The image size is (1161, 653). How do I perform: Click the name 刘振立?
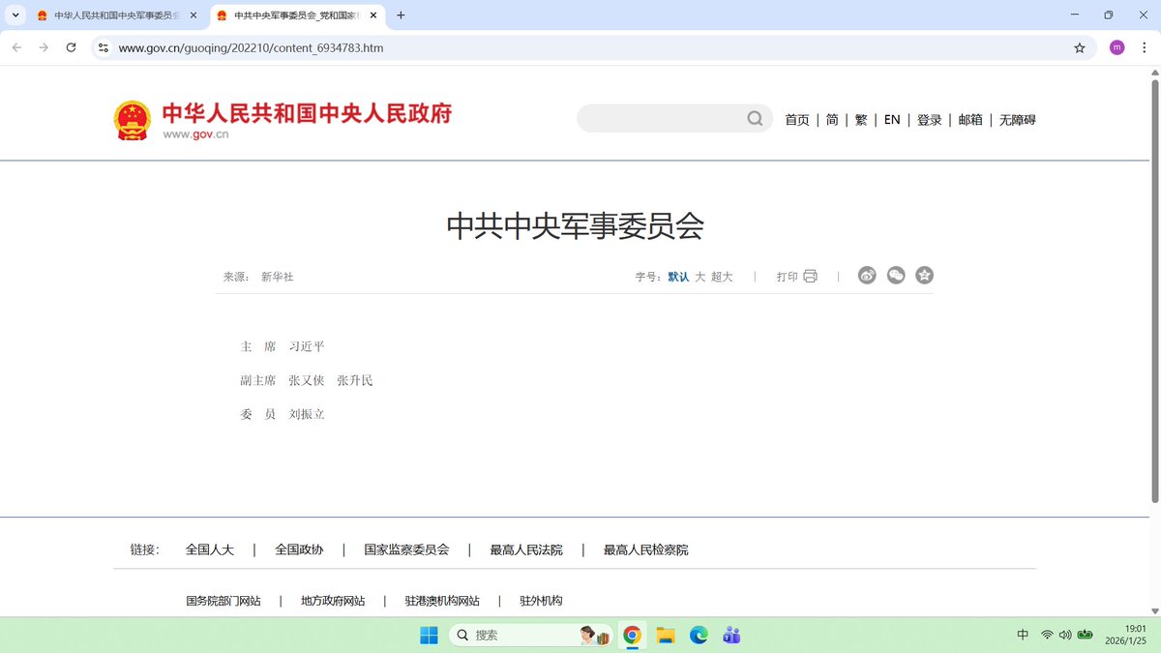click(x=307, y=414)
